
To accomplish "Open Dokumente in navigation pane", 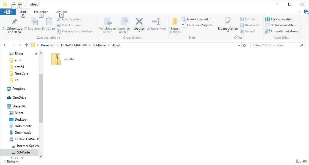I will pyautogui.click(x=21, y=126).
